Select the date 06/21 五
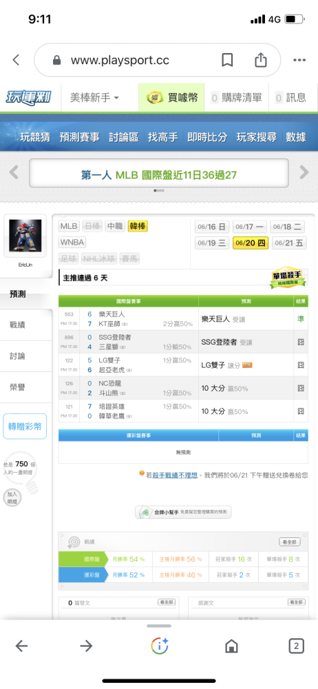Image resolution: width=318 pixels, height=689 pixels. 289,243
